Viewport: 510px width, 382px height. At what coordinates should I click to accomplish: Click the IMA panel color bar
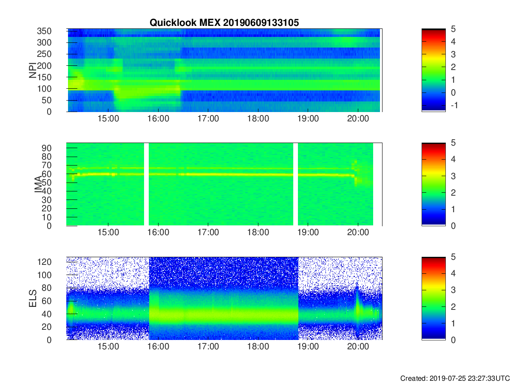pyautogui.click(x=433, y=184)
